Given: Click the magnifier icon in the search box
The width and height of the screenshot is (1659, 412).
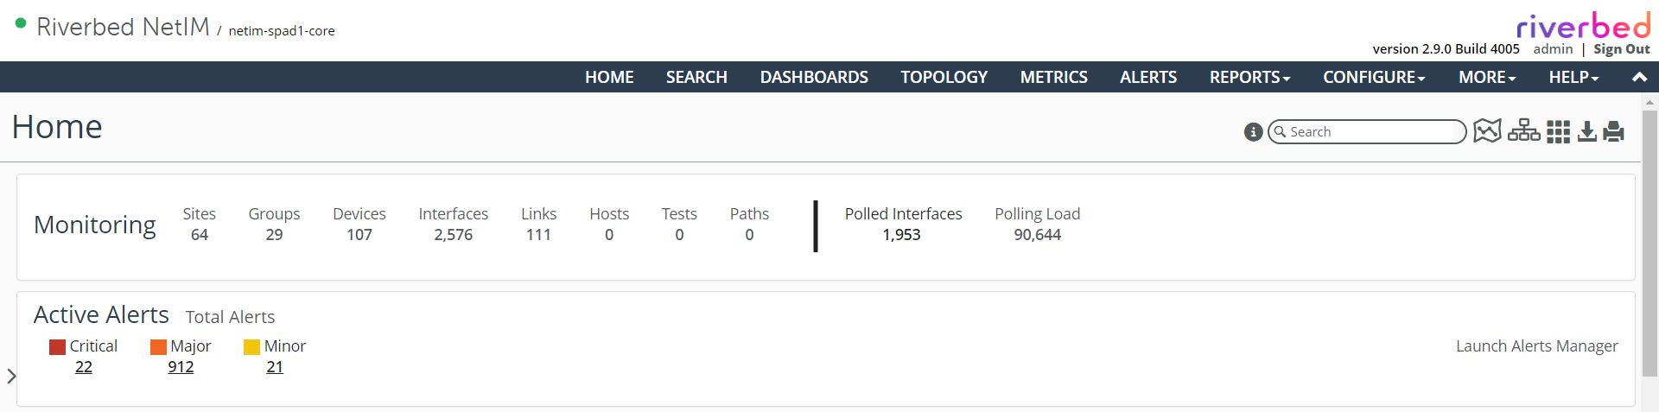Looking at the screenshot, I should point(1281,132).
